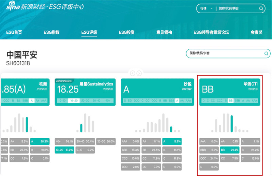Click the B 24.2% cell under 华测CTI

coord(251,150)
